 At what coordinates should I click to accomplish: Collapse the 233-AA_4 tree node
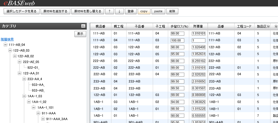pyautogui.click(x=24, y=79)
